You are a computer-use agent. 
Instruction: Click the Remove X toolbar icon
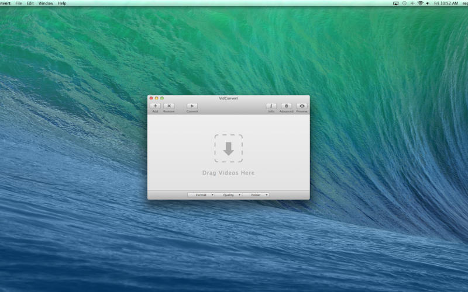168,106
